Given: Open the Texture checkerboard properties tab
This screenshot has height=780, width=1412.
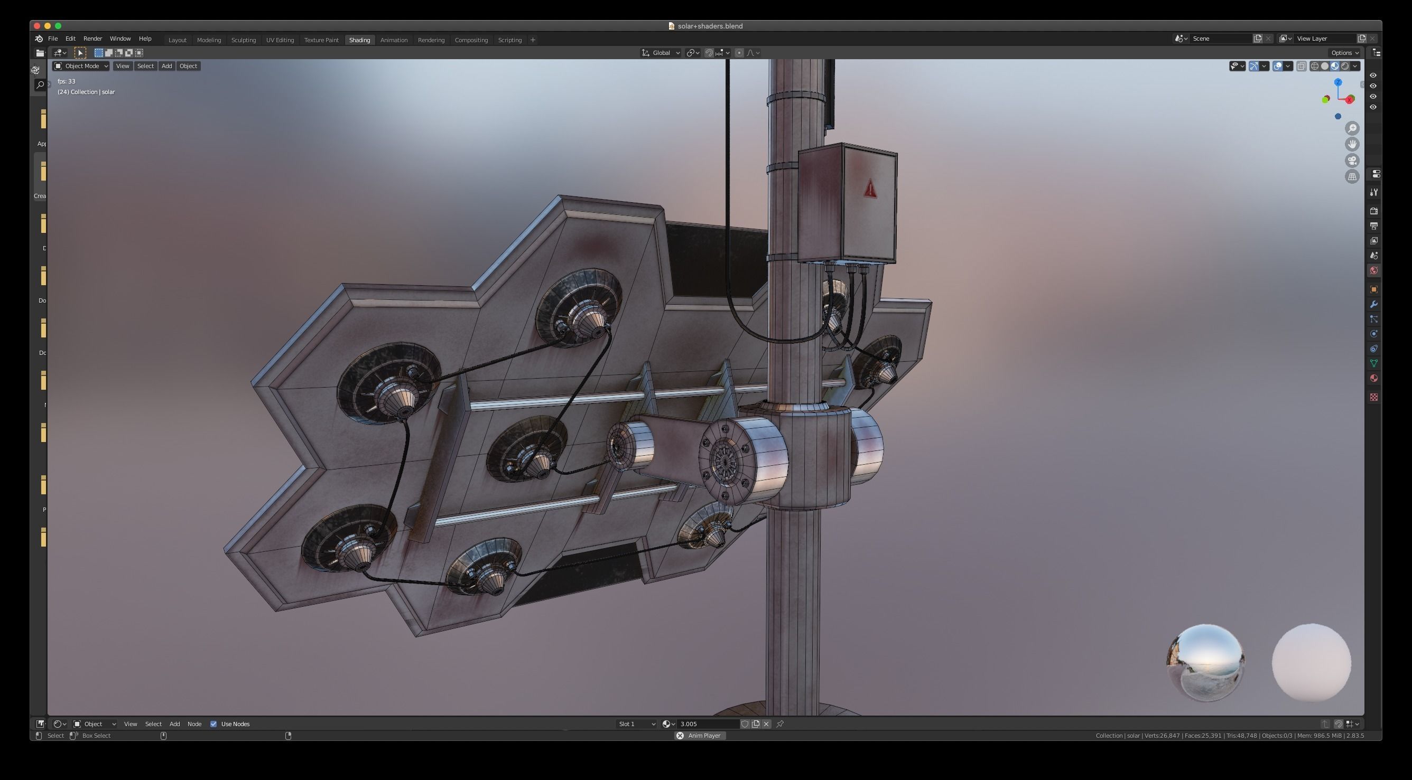Looking at the screenshot, I should [1373, 397].
